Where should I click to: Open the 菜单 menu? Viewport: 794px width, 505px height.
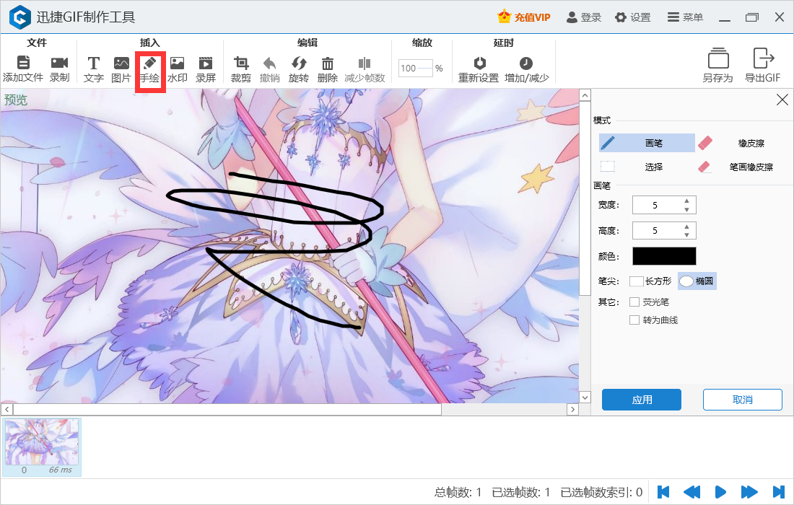coord(685,17)
